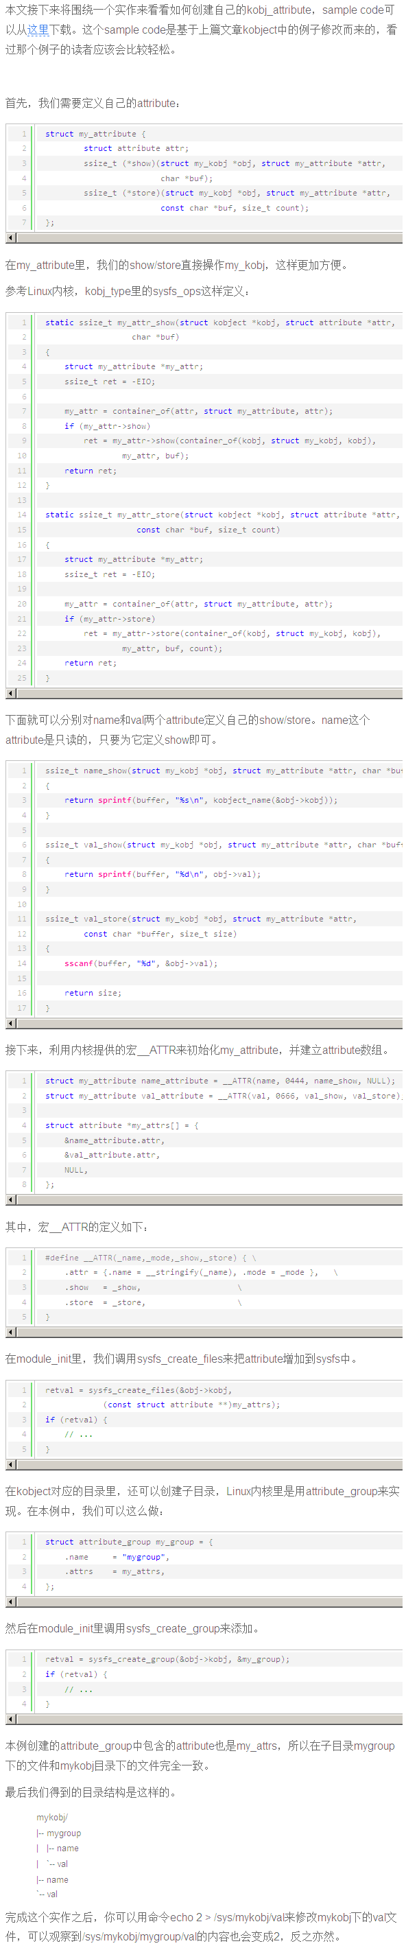Click left scroll arrow under name_show code block
Image resolution: width=406 pixels, height=1948 pixels.
point(10,1023)
